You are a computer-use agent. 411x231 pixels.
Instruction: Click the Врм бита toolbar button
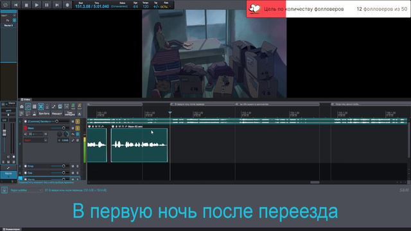tap(44, 114)
